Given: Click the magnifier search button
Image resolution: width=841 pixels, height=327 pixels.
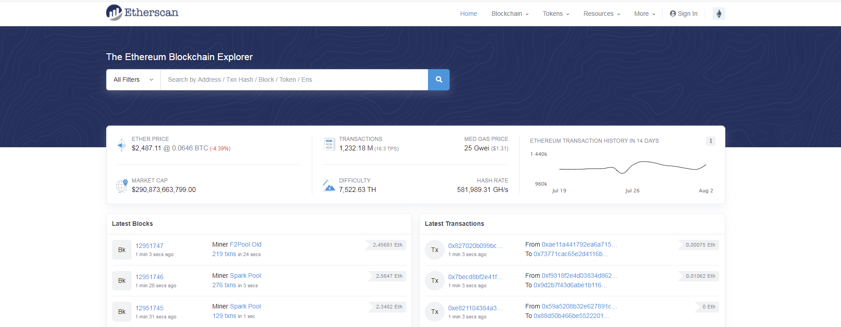Looking at the screenshot, I should pos(438,79).
